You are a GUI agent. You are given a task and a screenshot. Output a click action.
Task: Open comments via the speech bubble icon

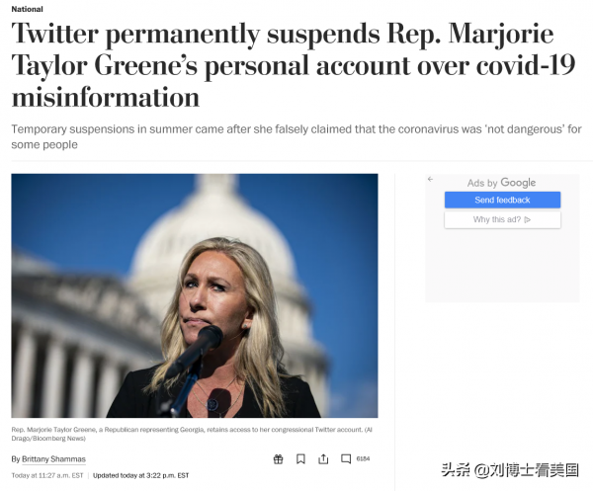[x=346, y=458]
